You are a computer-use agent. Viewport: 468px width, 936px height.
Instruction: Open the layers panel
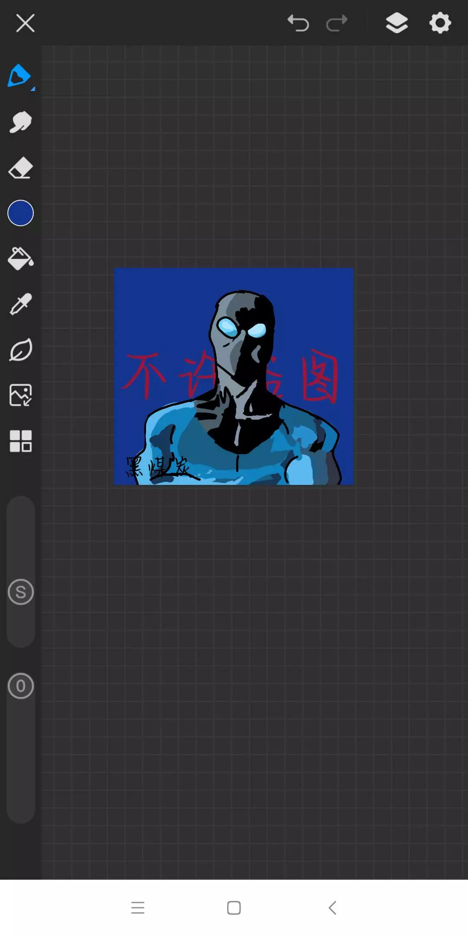[396, 23]
